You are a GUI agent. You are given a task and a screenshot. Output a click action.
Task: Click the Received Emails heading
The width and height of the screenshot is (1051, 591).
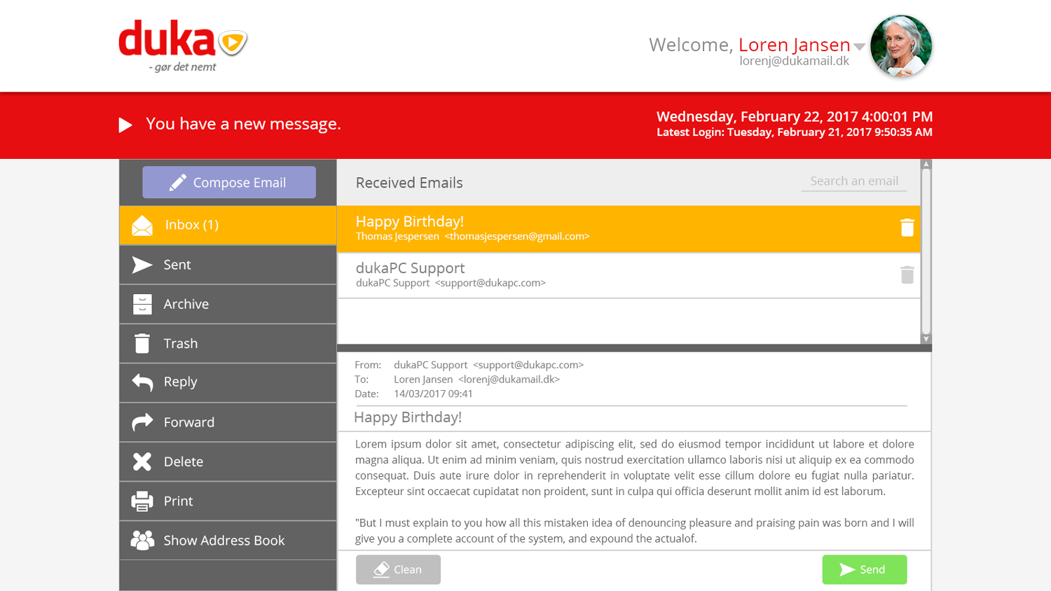pos(409,183)
